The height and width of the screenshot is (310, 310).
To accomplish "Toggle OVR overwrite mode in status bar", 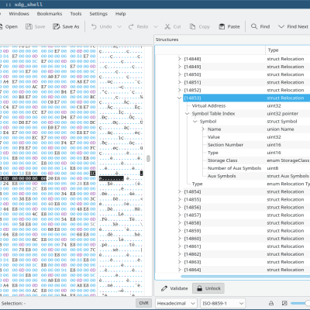I will (x=143, y=303).
